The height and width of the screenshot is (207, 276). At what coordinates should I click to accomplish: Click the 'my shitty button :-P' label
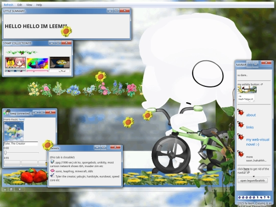click(x=250, y=84)
